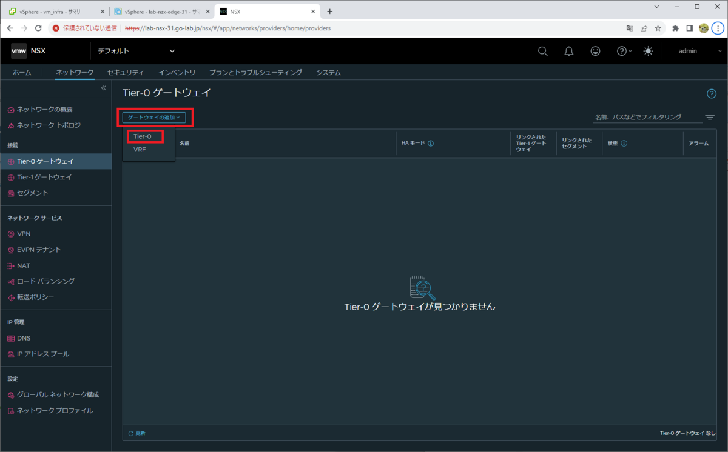Click the share page icon
The height and width of the screenshot is (452, 728).
point(644,28)
